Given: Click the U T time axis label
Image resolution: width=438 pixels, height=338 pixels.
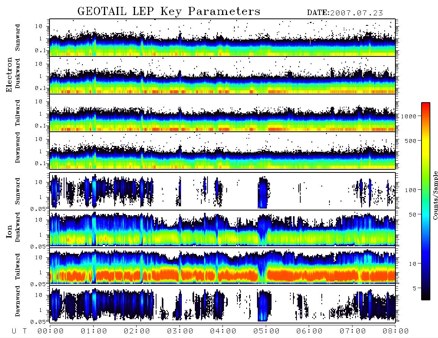Looking at the screenshot, I should [19, 331].
